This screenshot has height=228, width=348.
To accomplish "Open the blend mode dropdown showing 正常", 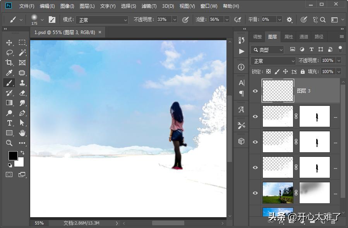I will point(273,60).
